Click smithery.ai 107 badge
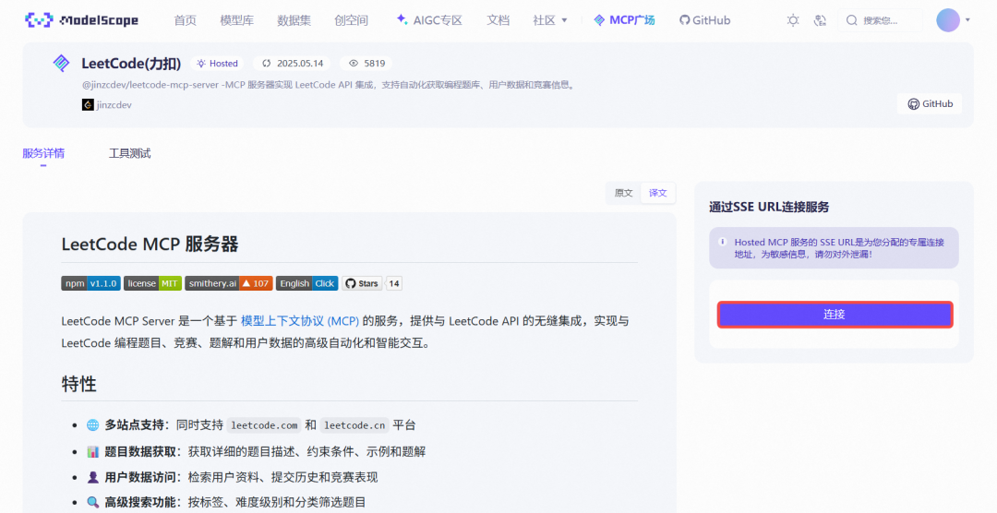 click(x=229, y=283)
